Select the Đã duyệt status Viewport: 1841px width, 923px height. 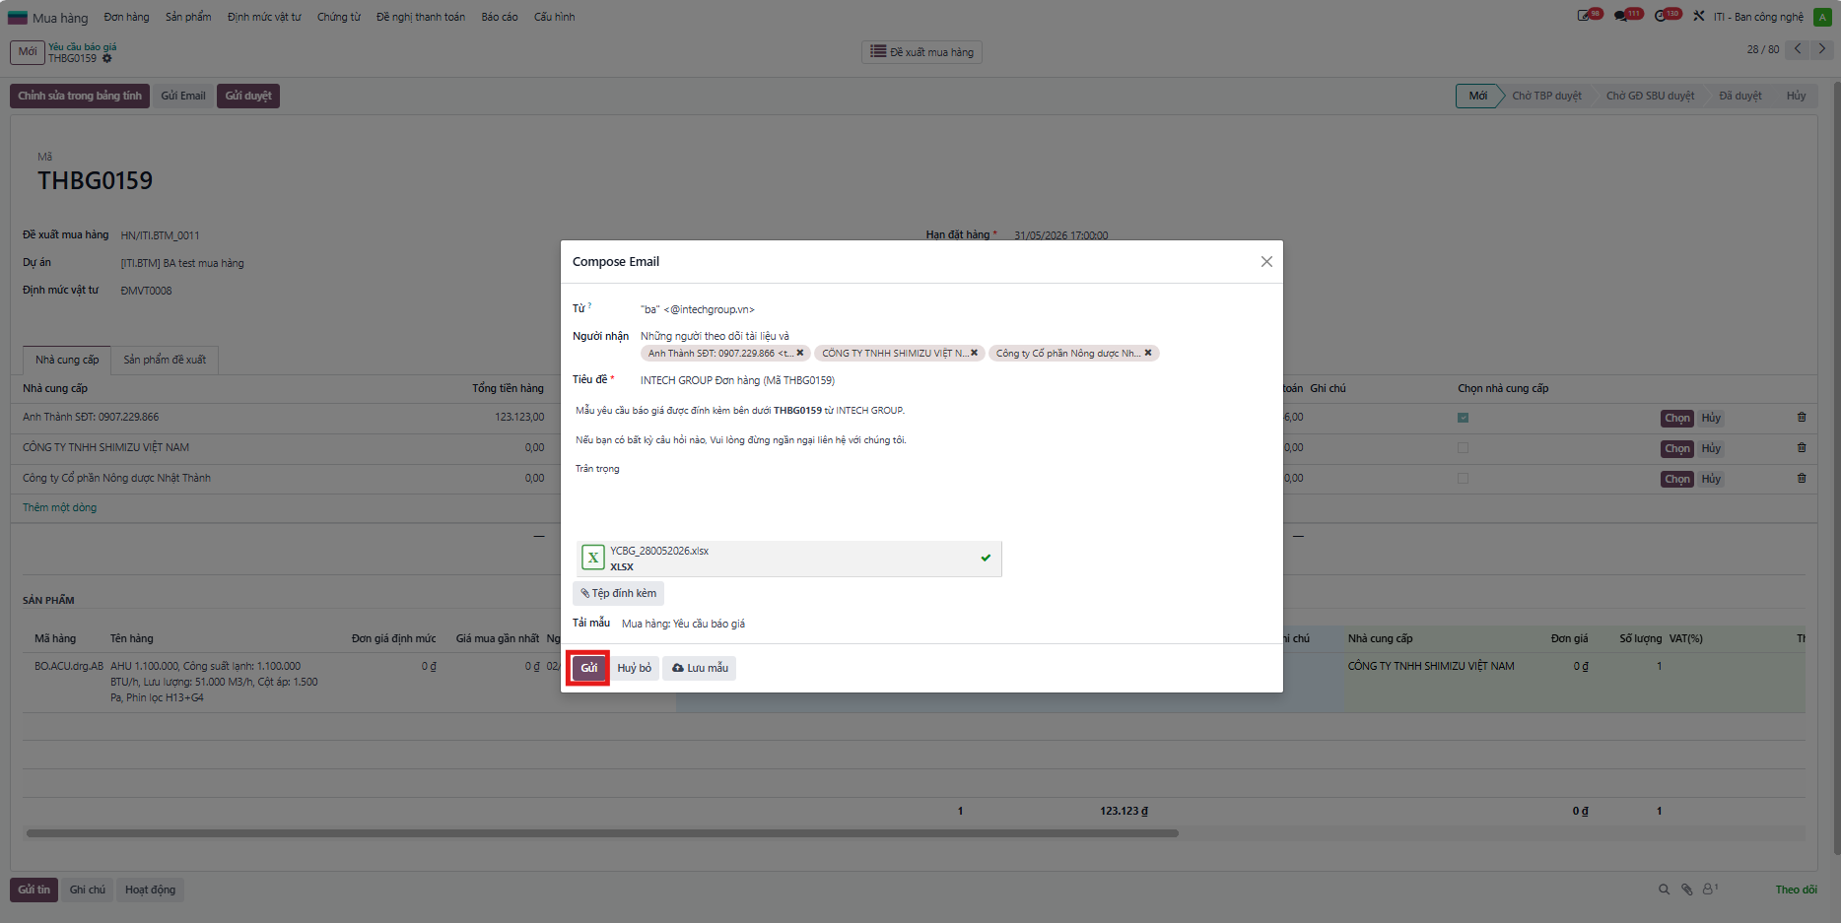(x=1740, y=96)
